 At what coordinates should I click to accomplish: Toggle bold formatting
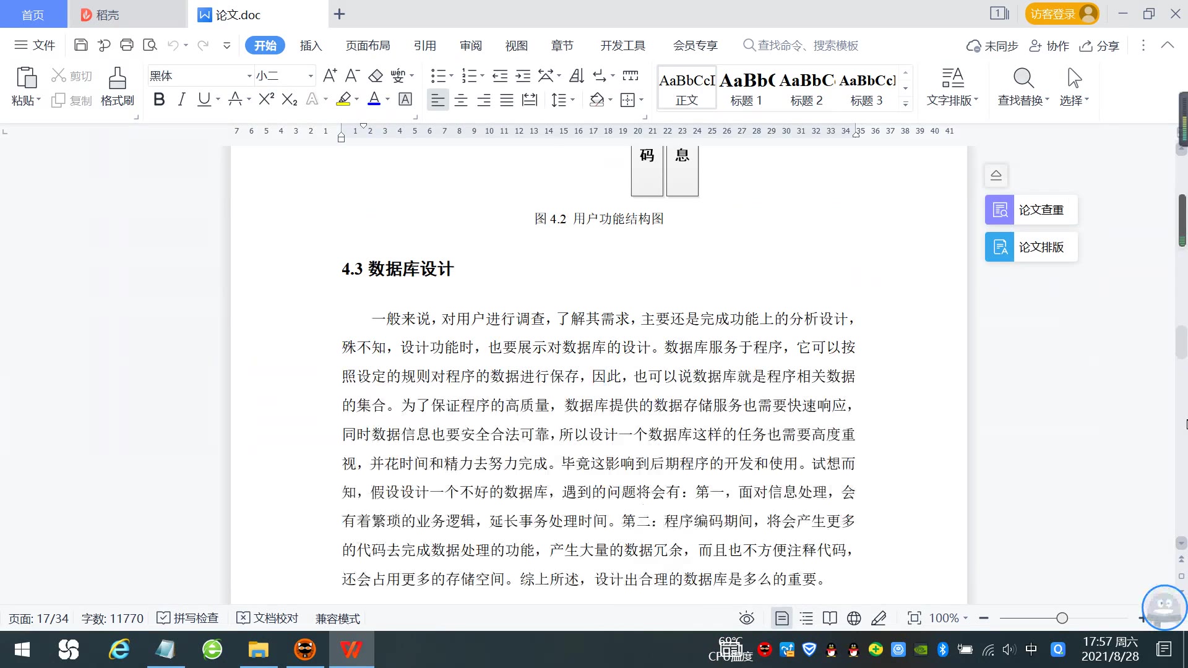pyautogui.click(x=159, y=100)
